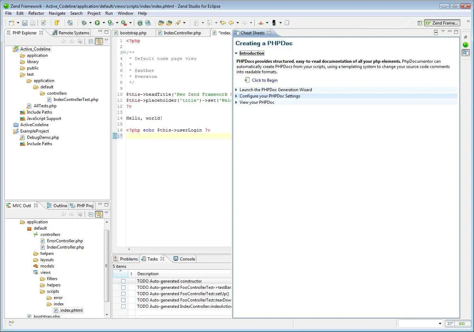
Task: Check the FooControllerTest::tearDown task checkbox
Action: tap(123, 300)
